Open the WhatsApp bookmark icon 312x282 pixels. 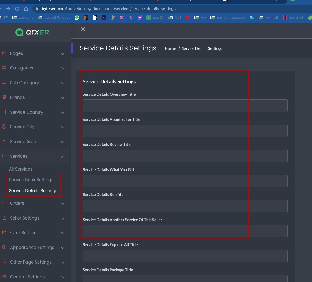[x=77, y=18]
